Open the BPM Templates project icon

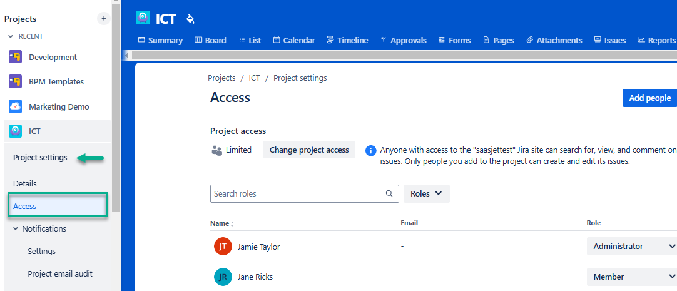tap(15, 81)
